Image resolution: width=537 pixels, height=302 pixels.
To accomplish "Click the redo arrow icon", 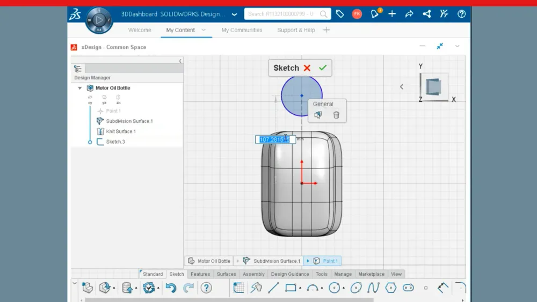I will 188,288.
